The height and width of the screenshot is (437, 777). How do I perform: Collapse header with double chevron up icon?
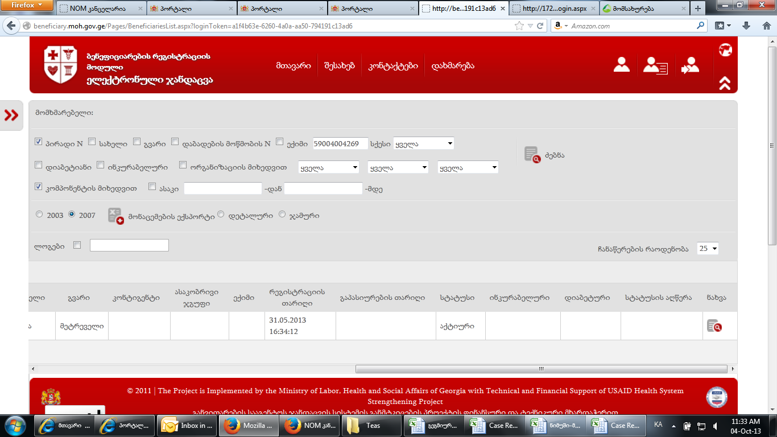tap(725, 84)
